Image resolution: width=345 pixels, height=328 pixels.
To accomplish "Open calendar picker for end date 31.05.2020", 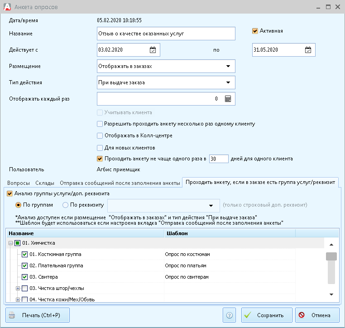I will coord(308,50).
